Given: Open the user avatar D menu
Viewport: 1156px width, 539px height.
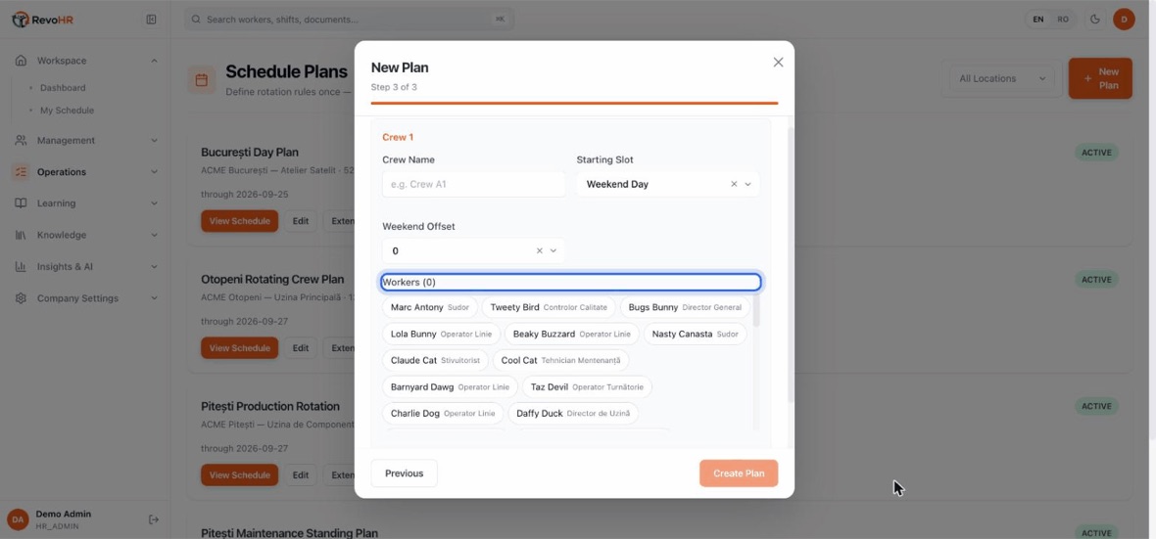Looking at the screenshot, I should coord(1124,20).
